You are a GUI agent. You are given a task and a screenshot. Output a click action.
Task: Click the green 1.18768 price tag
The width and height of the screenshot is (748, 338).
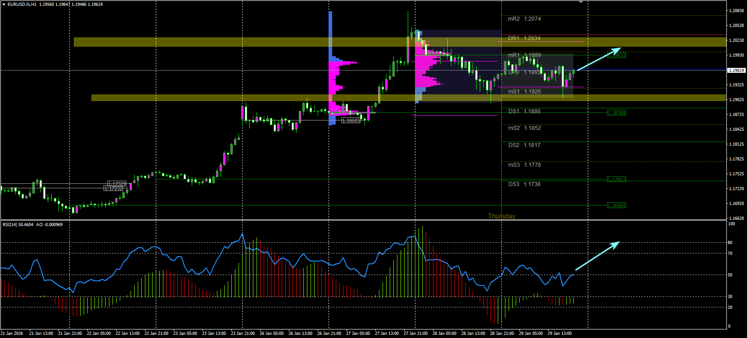617,113
